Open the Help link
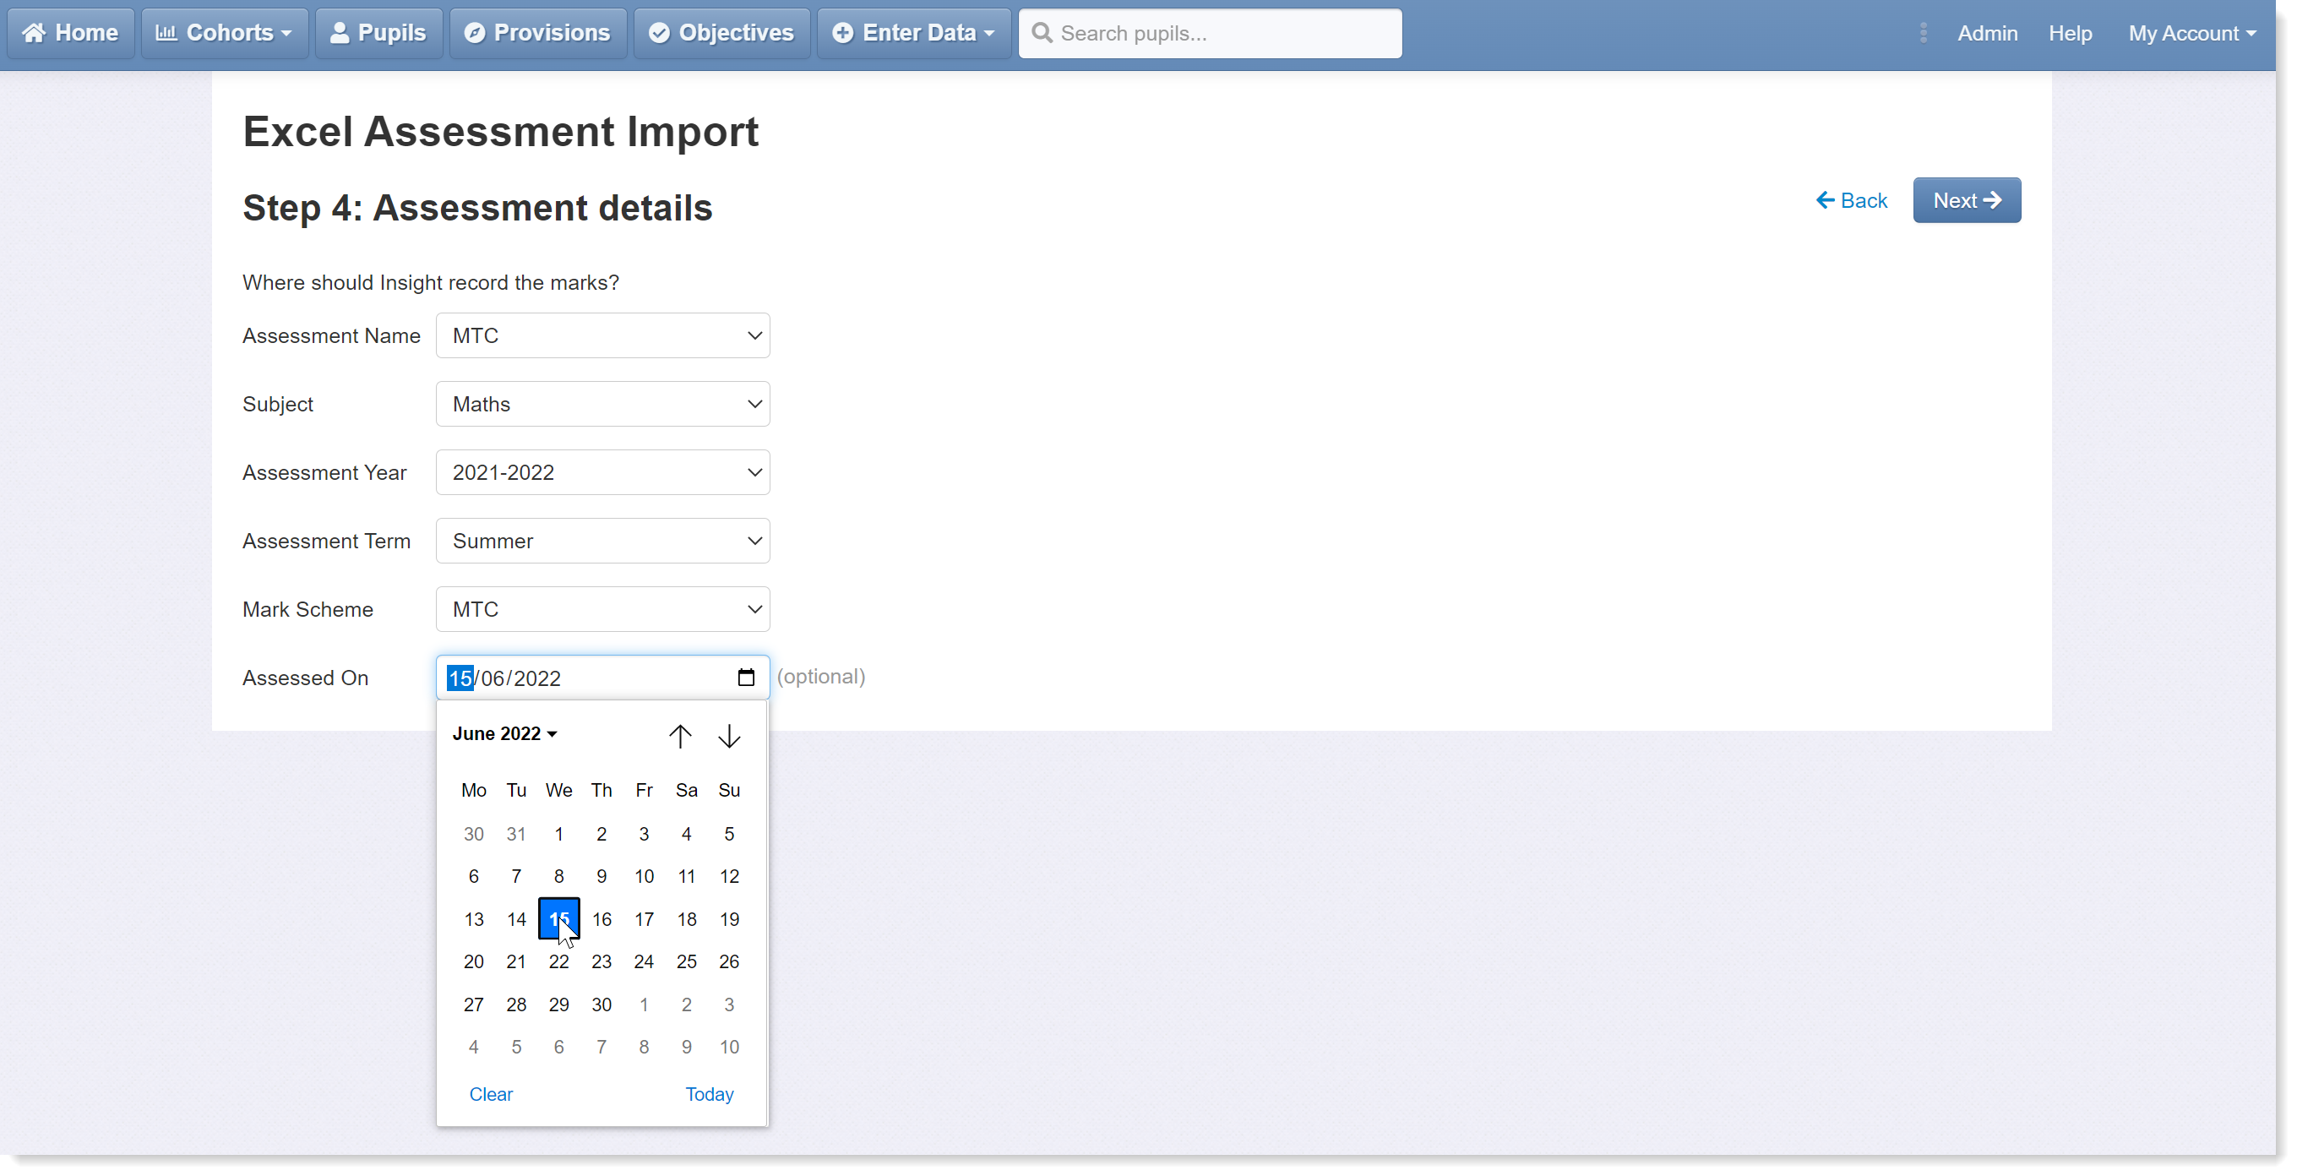 click(2070, 33)
